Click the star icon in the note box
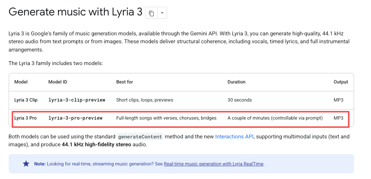This screenshot has width=371, height=179. (26, 164)
